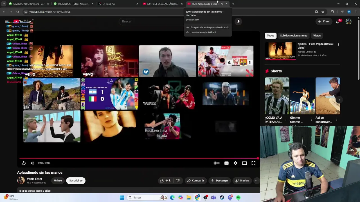Viewport: 360px width, 202px height.
Task: Open a new browser tab
Action: pyautogui.click(x=233, y=4)
